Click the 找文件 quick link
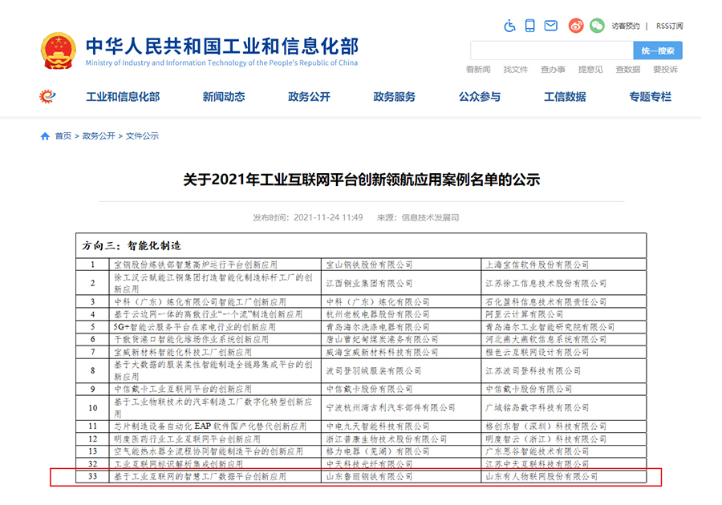The height and width of the screenshot is (505, 722). click(515, 70)
